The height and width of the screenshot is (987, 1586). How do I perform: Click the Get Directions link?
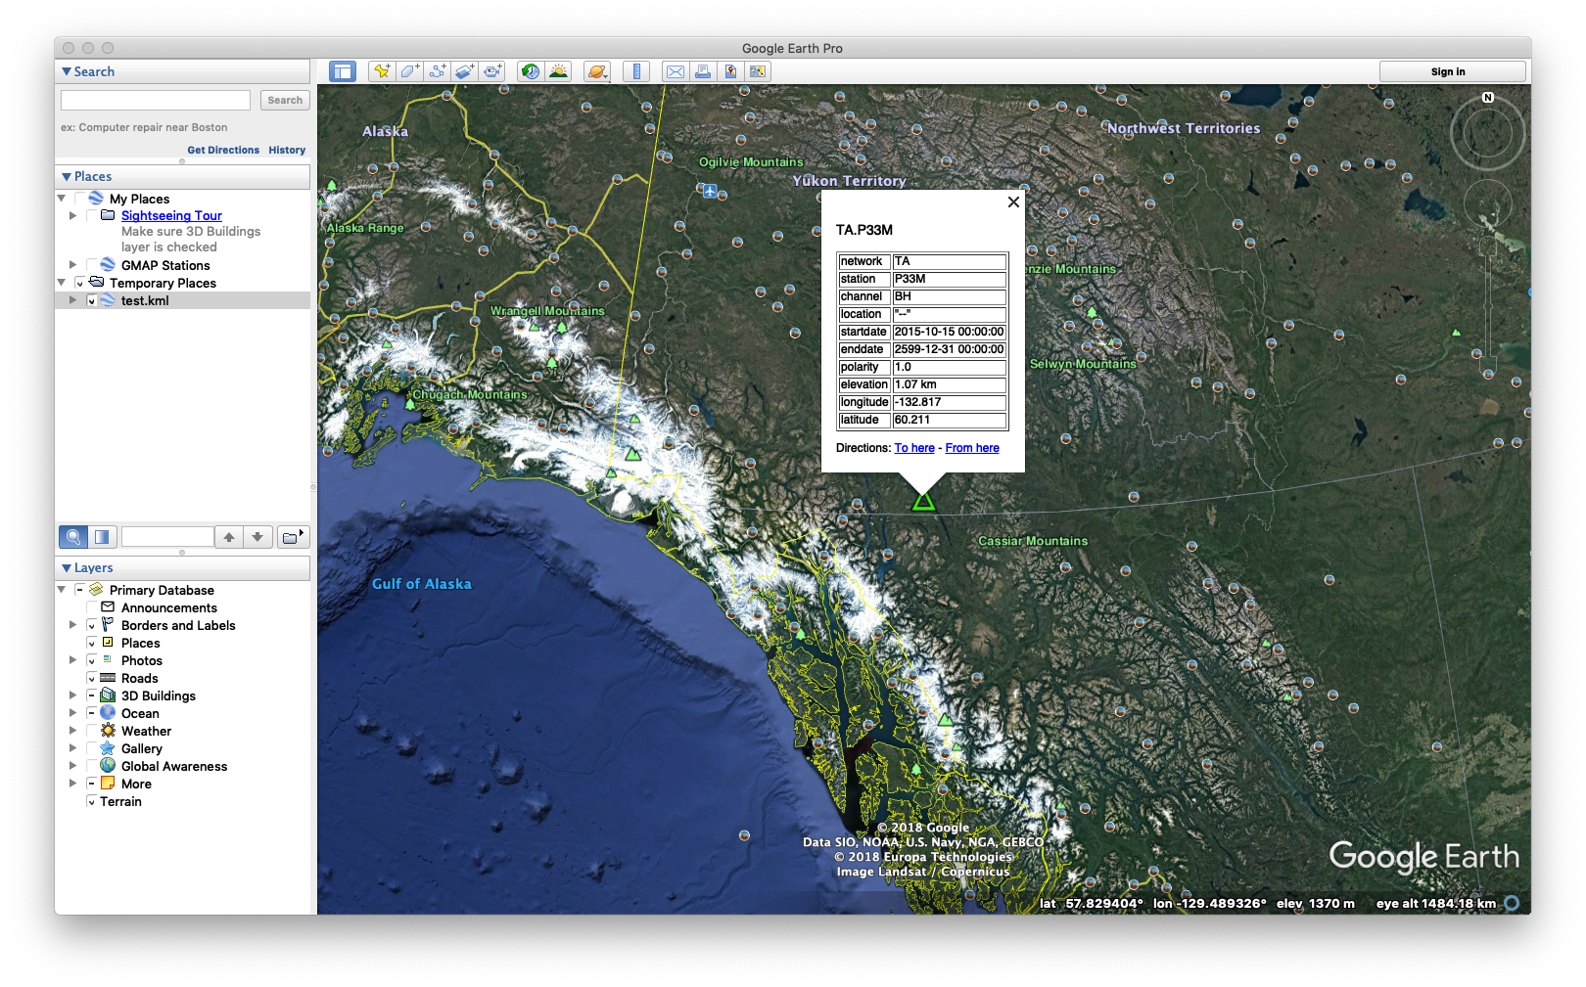click(223, 150)
